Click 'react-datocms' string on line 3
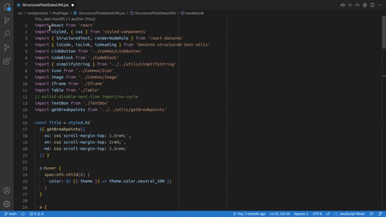This screenshot has height=217, width=386. (x=166, y=38)
